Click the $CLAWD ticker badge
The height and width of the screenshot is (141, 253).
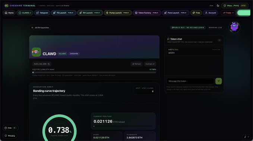[x=62, y=54]
